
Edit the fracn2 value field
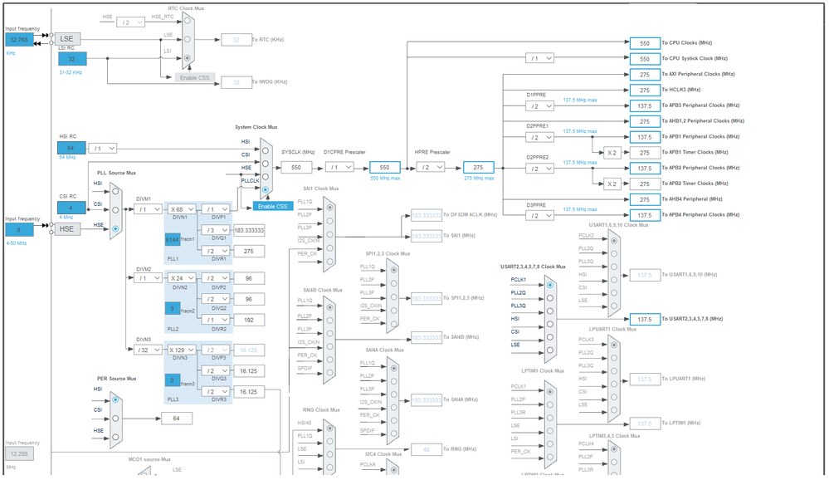click(173, 308)
